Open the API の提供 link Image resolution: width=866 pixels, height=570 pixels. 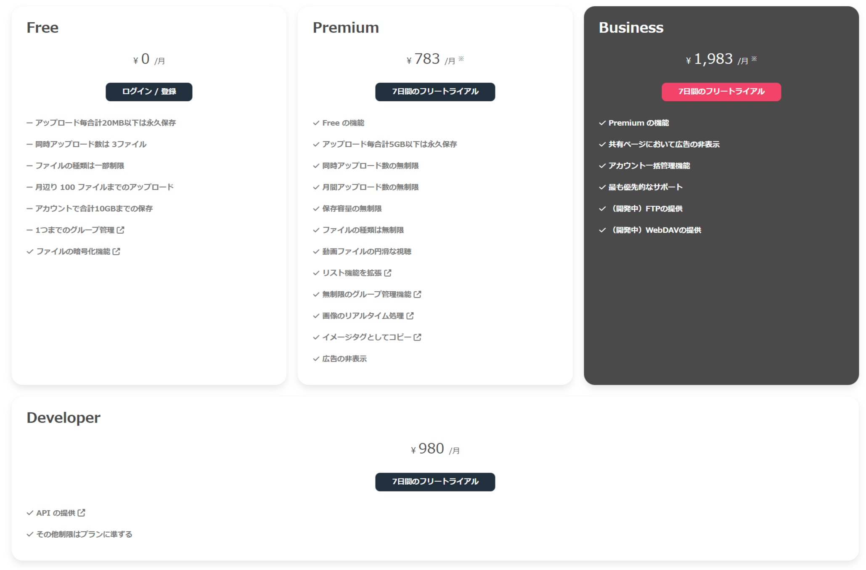coord(56,513)
